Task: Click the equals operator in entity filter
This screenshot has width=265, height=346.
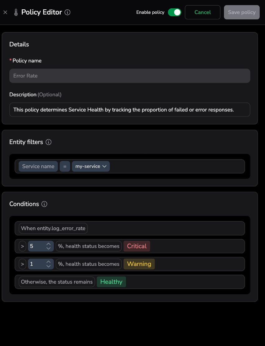Action: click(65, 166)
